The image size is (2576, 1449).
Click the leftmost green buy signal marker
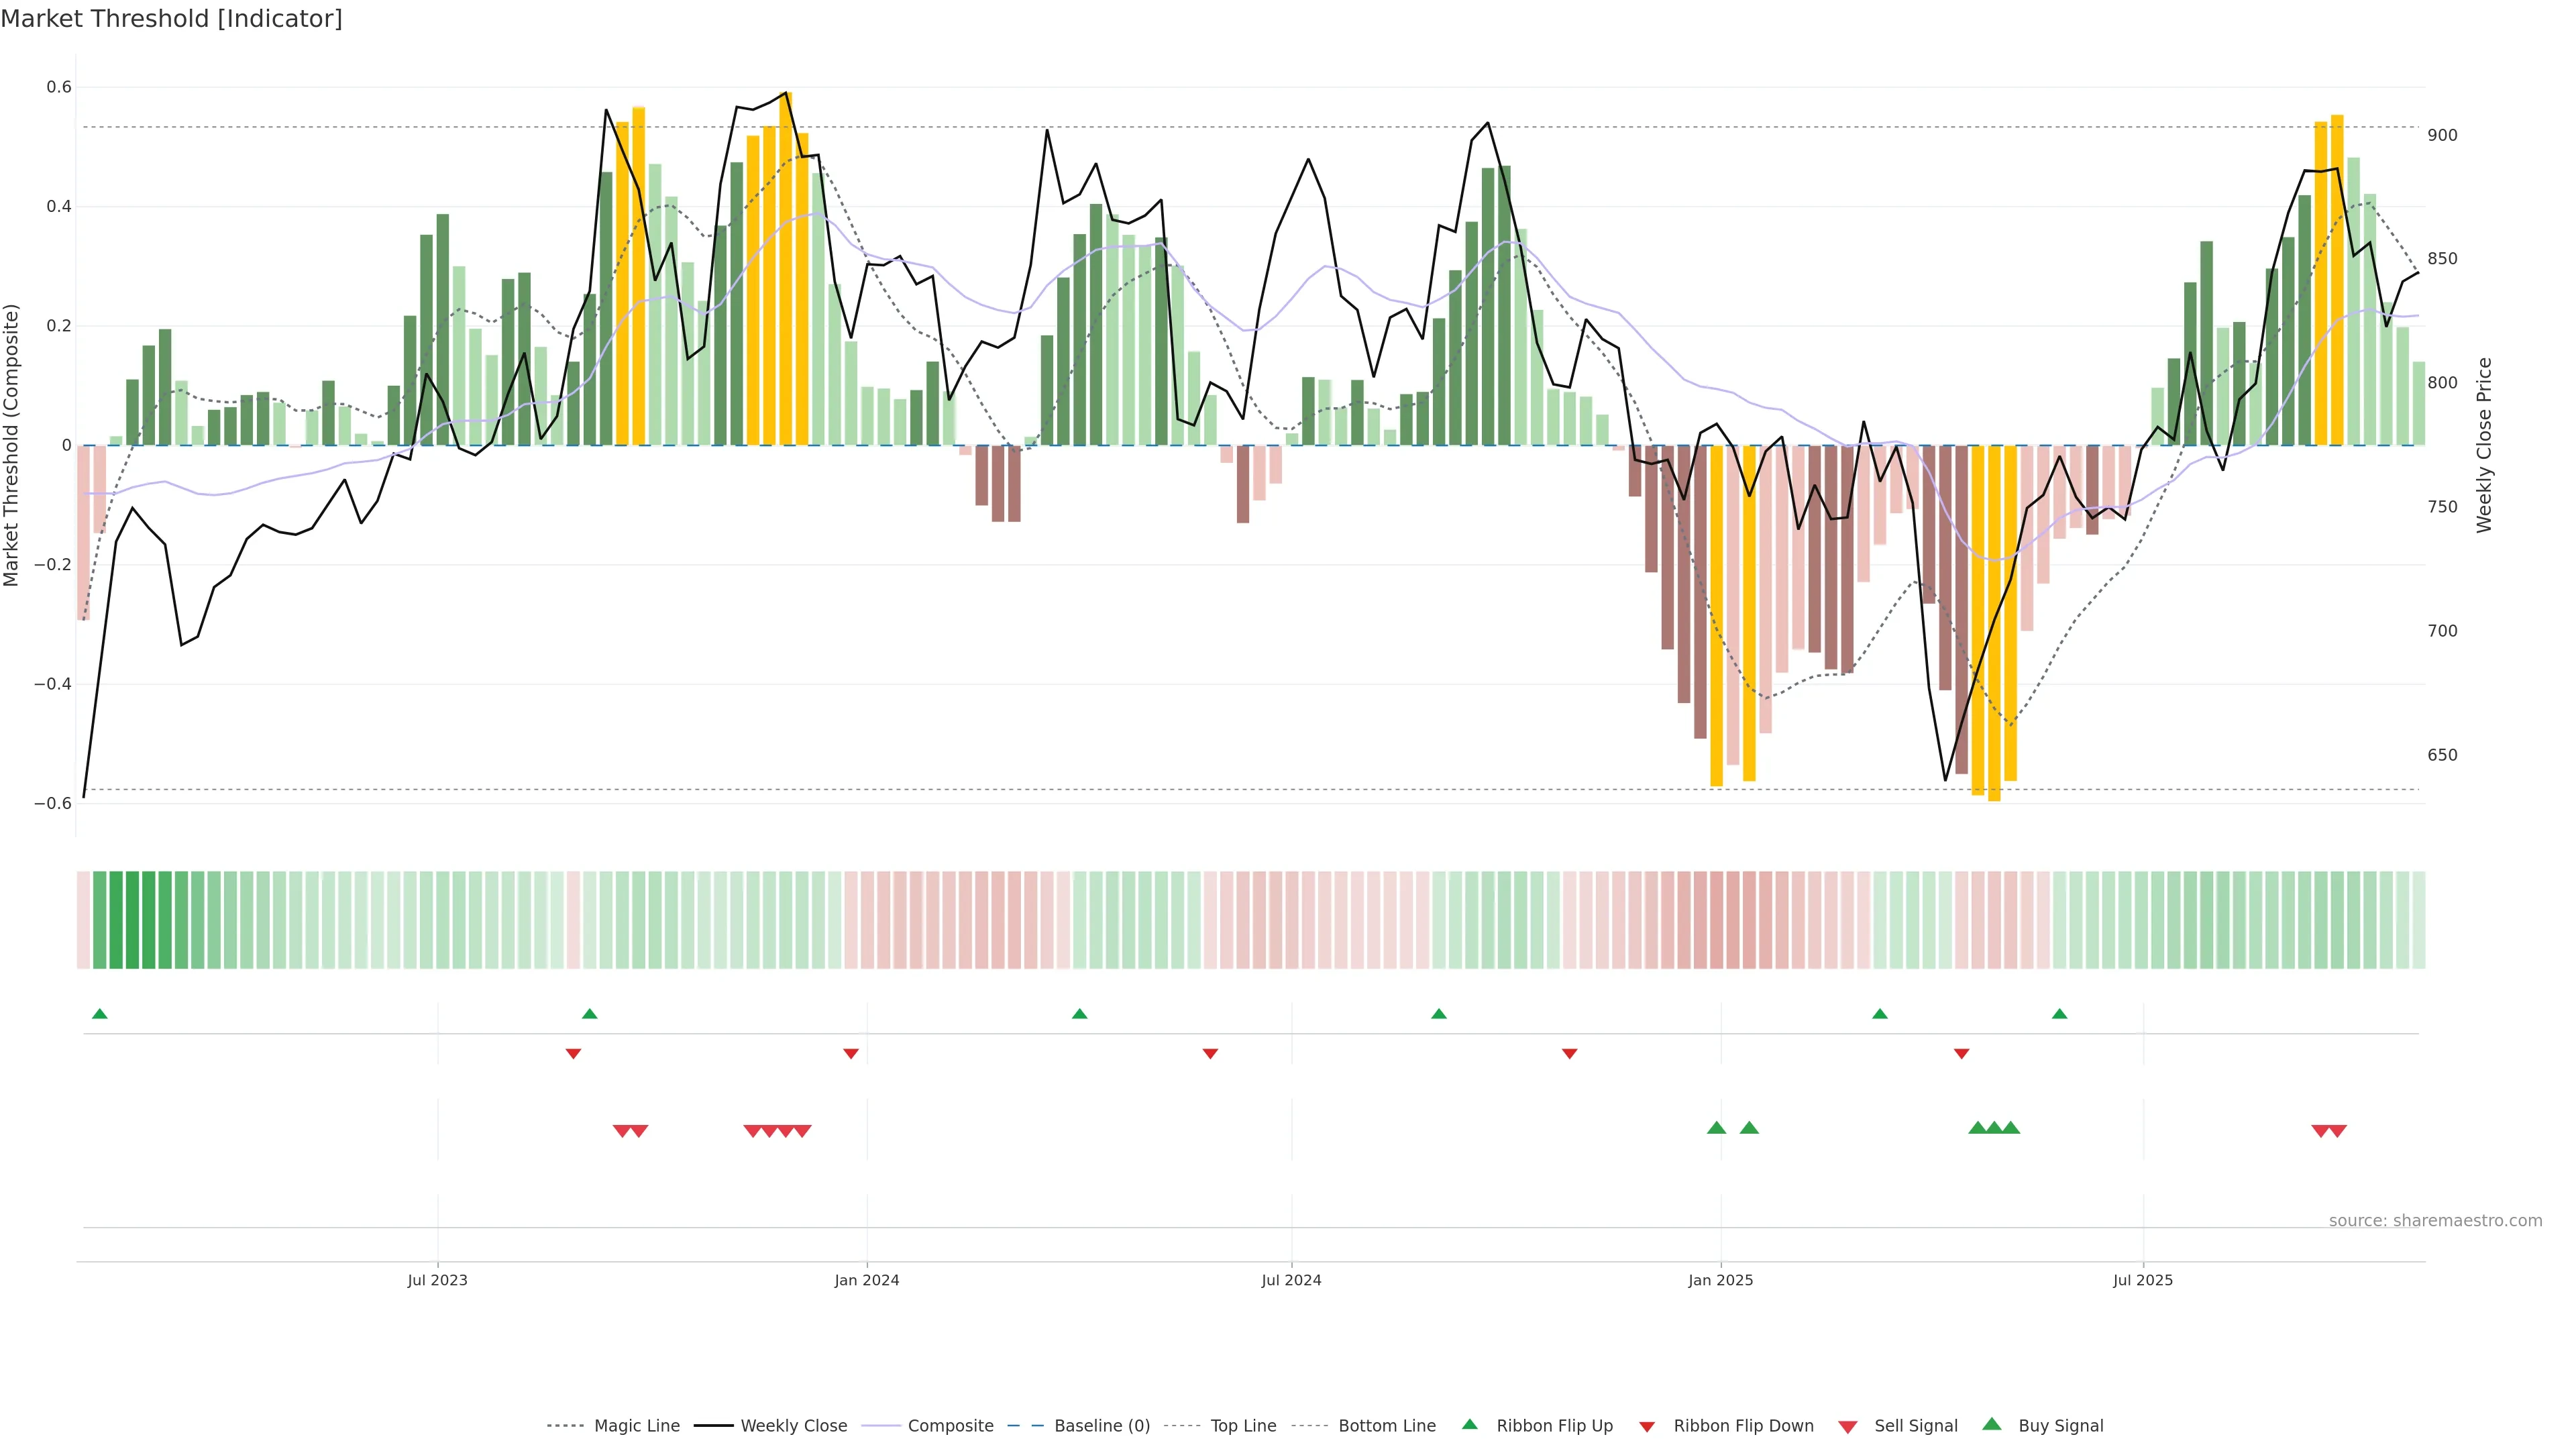(x=1716, y=1128)
